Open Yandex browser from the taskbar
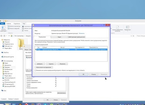The image size is (145, 105). point(27,104)
